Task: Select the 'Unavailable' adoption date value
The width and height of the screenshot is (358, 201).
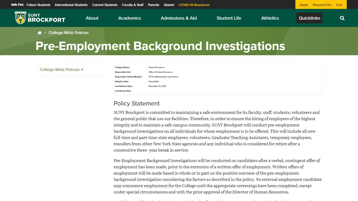Action: (154, 81)
